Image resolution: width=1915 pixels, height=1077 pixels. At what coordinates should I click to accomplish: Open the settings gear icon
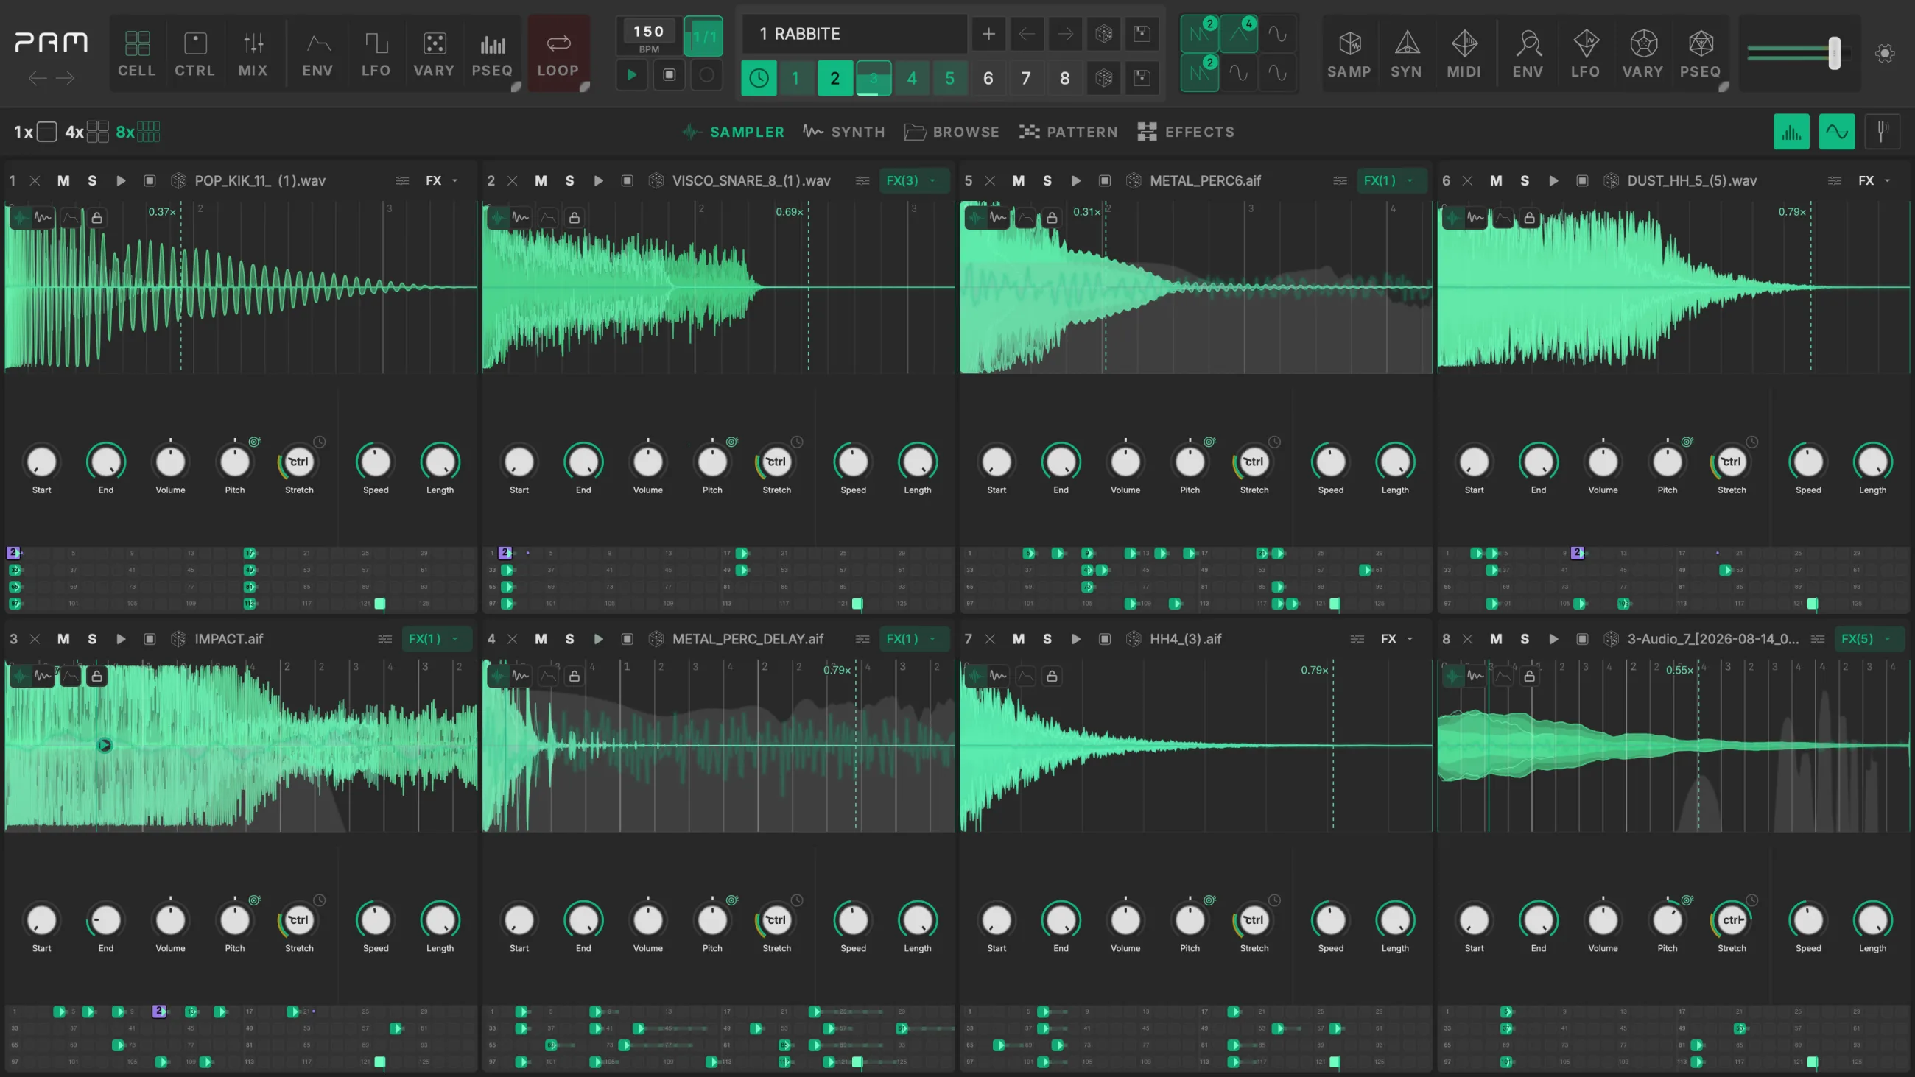[x=1885, y=54]
